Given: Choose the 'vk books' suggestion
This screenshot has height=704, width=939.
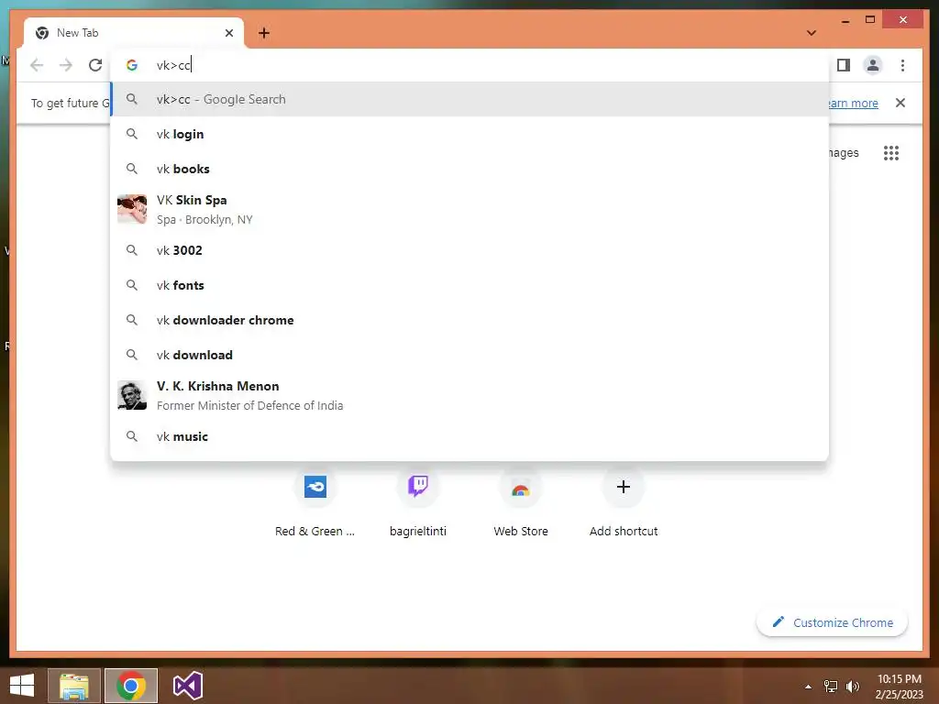Looking at the screenshot, I should point(470,169).
